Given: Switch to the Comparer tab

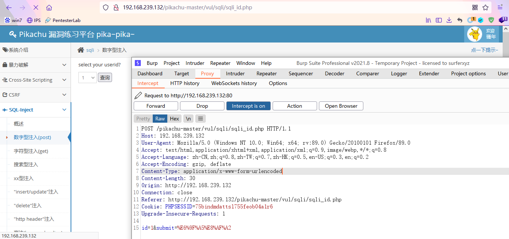Looking at the screenshot, I should tap(367, 73).
